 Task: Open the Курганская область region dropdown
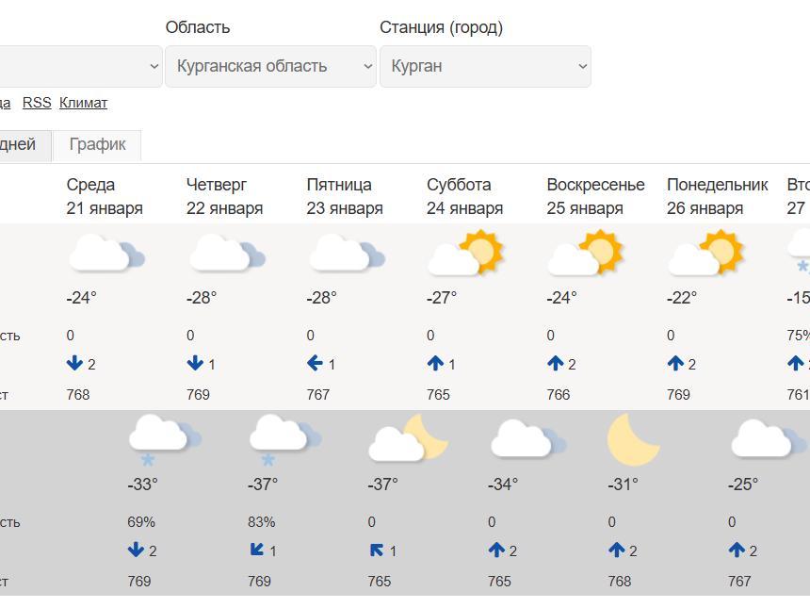pyautogui.click(x=270, y=66)
